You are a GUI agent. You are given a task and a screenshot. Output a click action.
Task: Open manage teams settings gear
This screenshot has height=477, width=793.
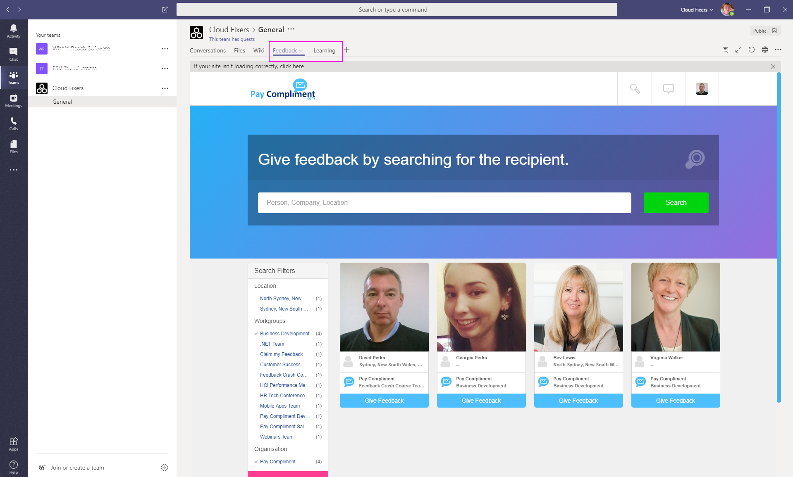pyautogui.click(x=165, y=468)
